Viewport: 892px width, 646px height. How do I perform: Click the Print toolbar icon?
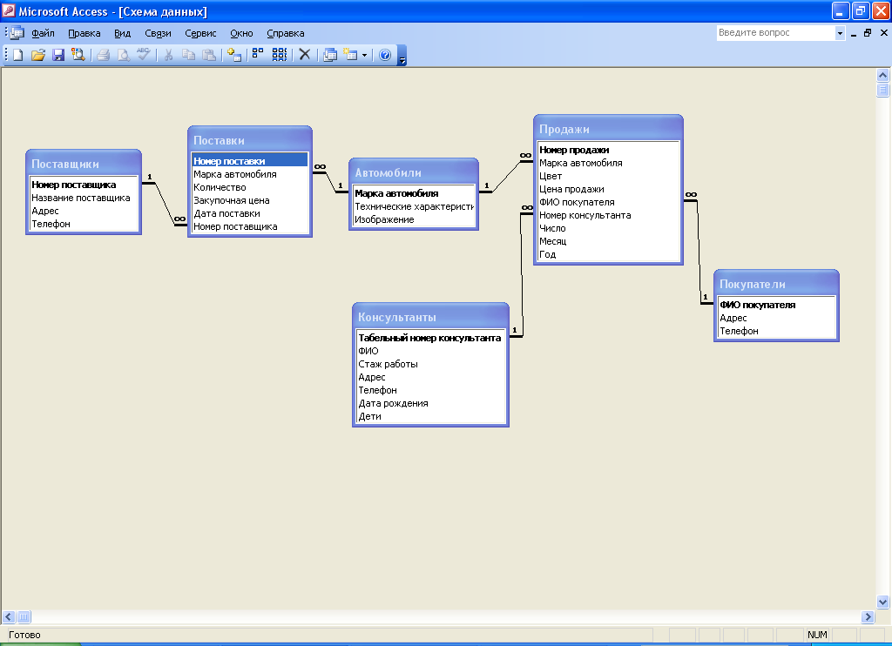104,55
